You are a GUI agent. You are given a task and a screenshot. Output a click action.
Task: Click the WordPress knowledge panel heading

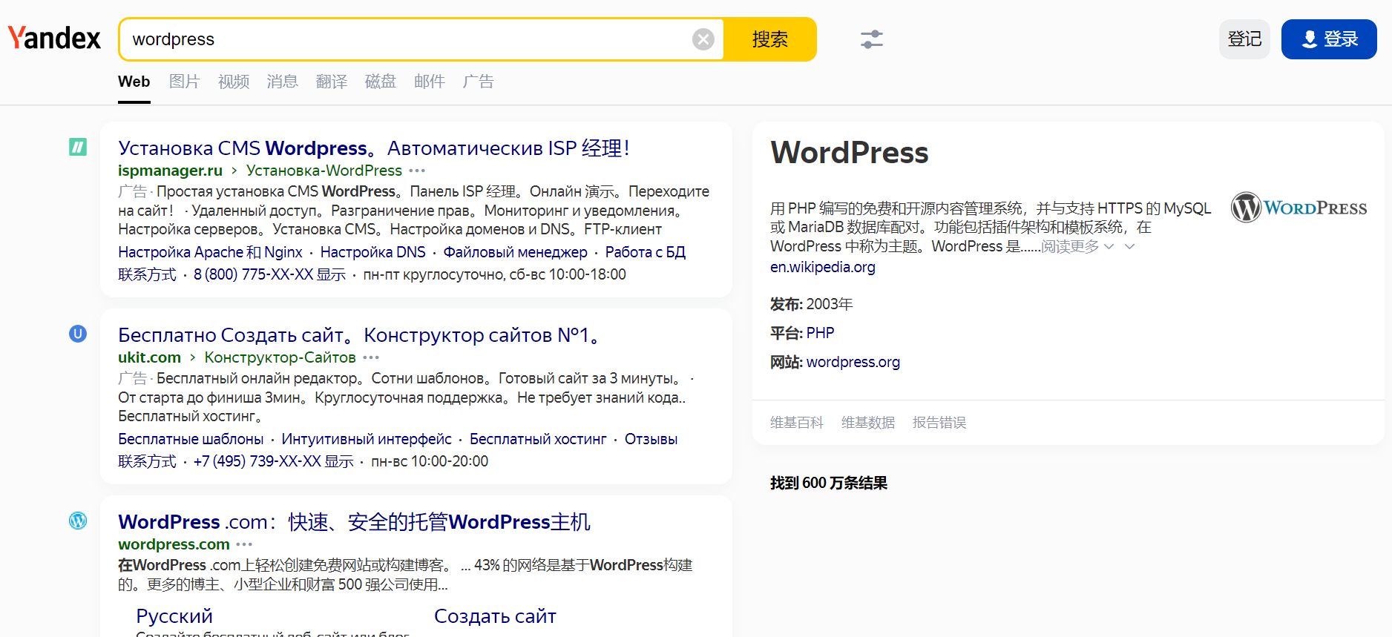coord(850,153)
